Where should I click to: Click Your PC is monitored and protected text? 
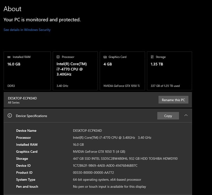42,19
